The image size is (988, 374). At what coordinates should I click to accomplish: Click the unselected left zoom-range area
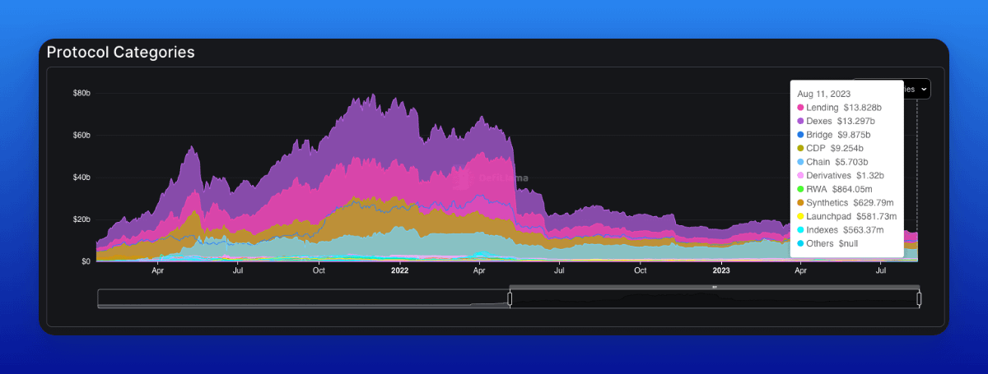303,299
